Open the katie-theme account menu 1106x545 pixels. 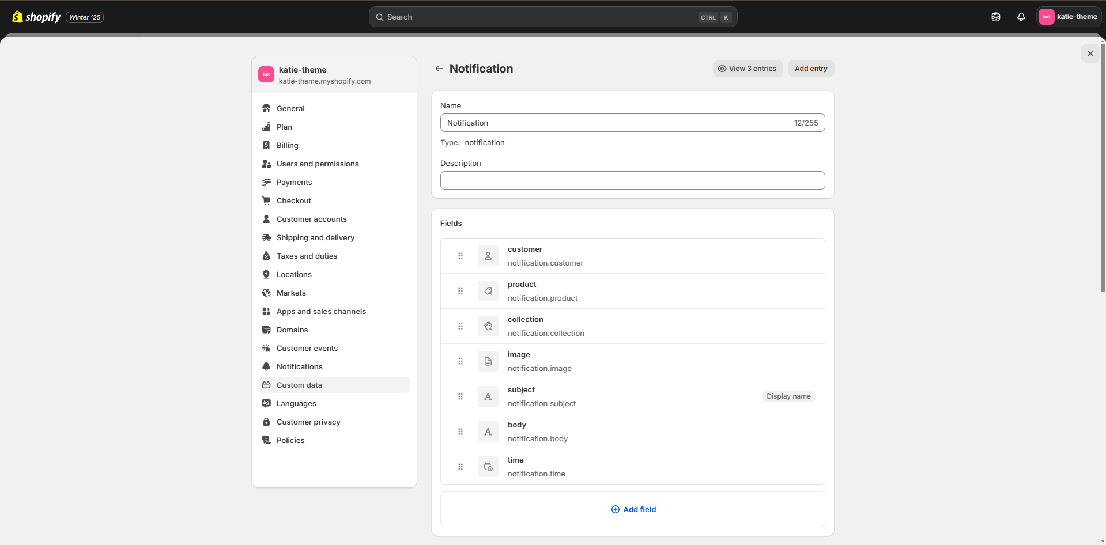1068,17
